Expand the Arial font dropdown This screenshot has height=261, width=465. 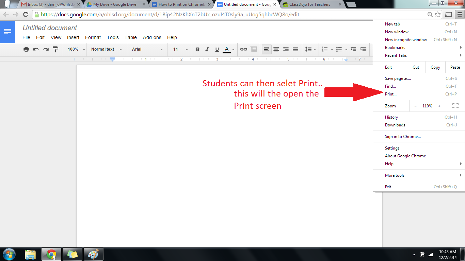147,49
